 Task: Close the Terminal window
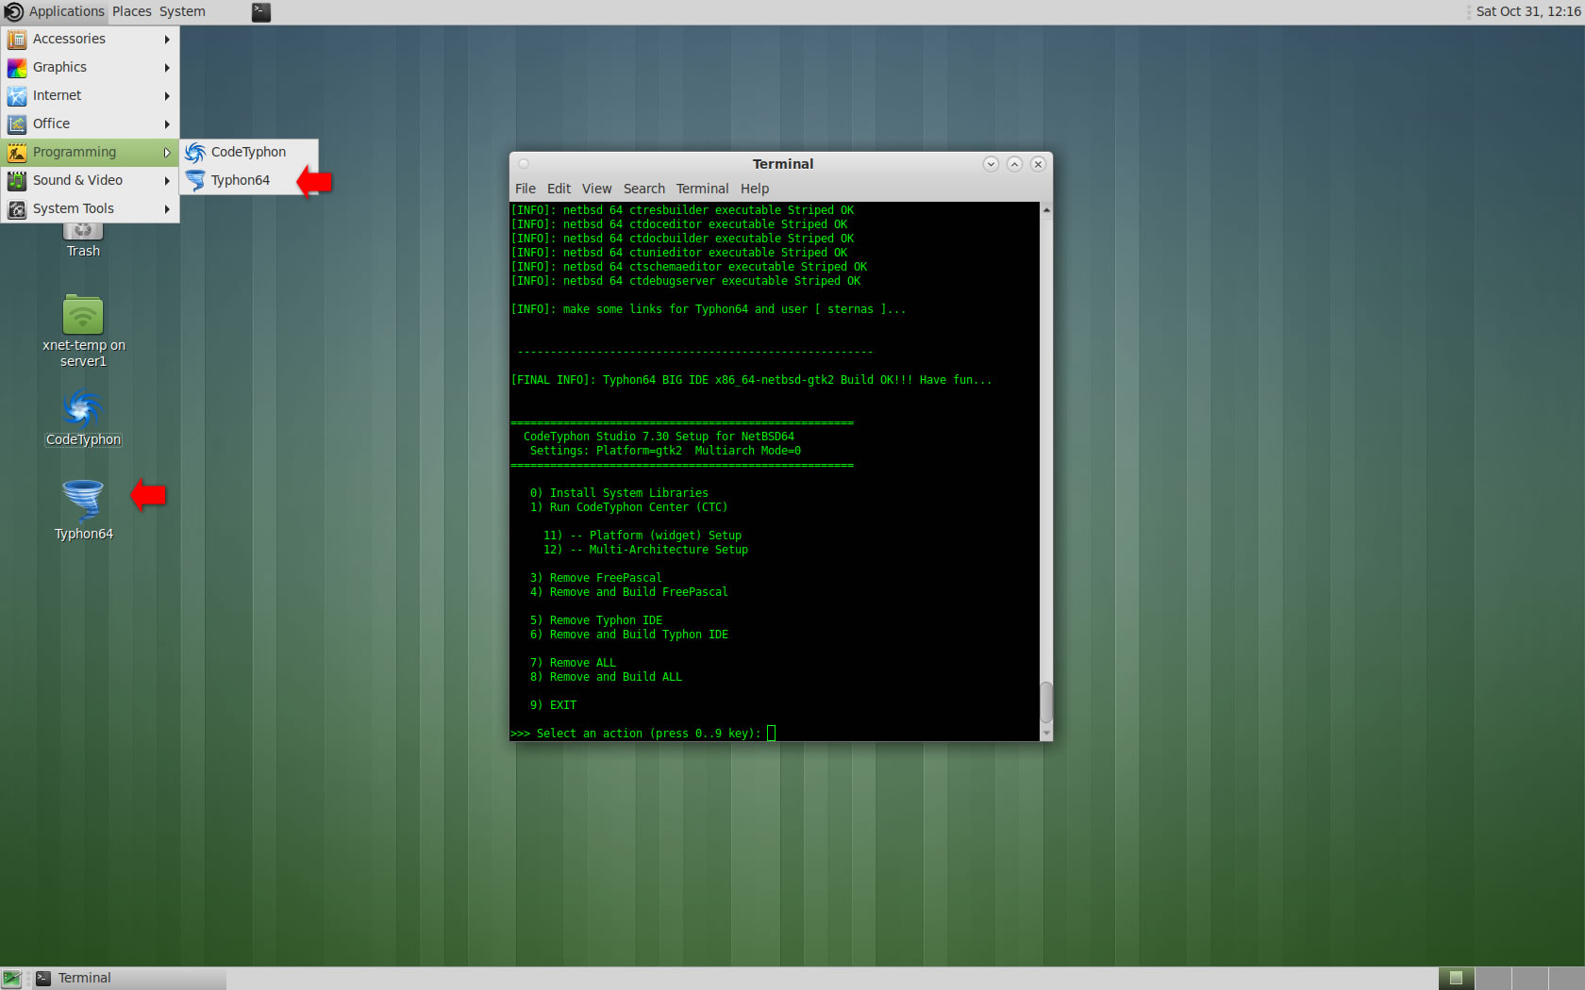pos(1038,164)
